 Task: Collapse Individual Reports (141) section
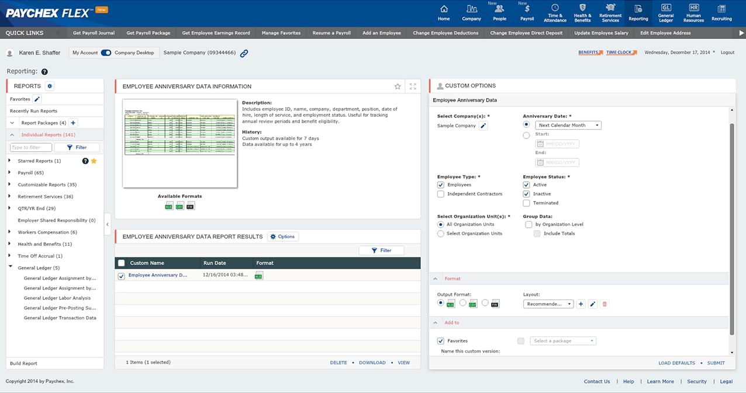[13, 135]
